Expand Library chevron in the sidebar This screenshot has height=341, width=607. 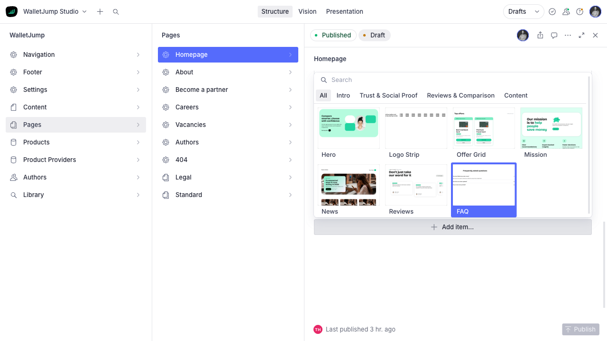[x=138, y=195]
